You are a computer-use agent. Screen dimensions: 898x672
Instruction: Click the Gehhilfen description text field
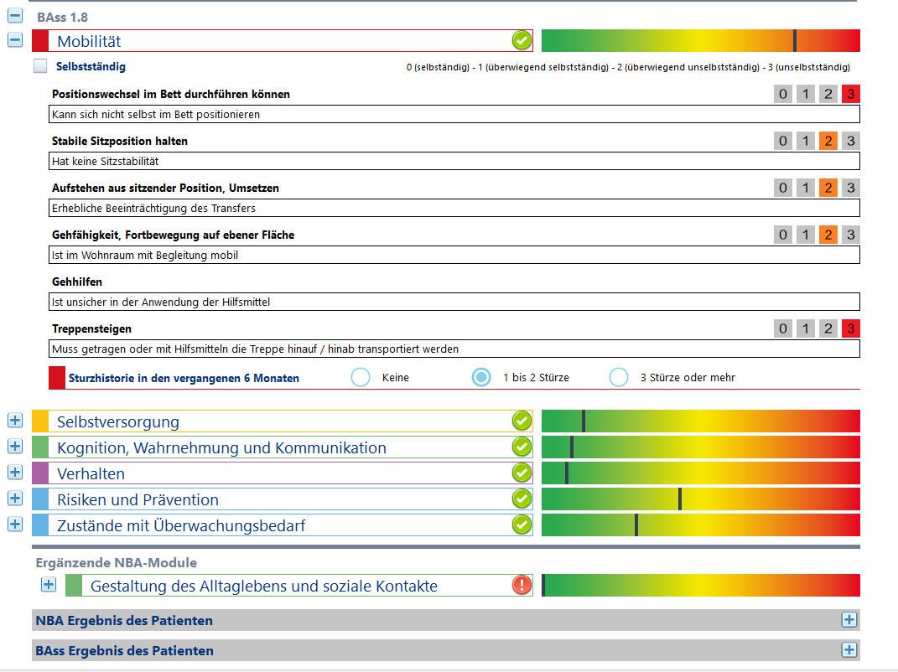454,302
